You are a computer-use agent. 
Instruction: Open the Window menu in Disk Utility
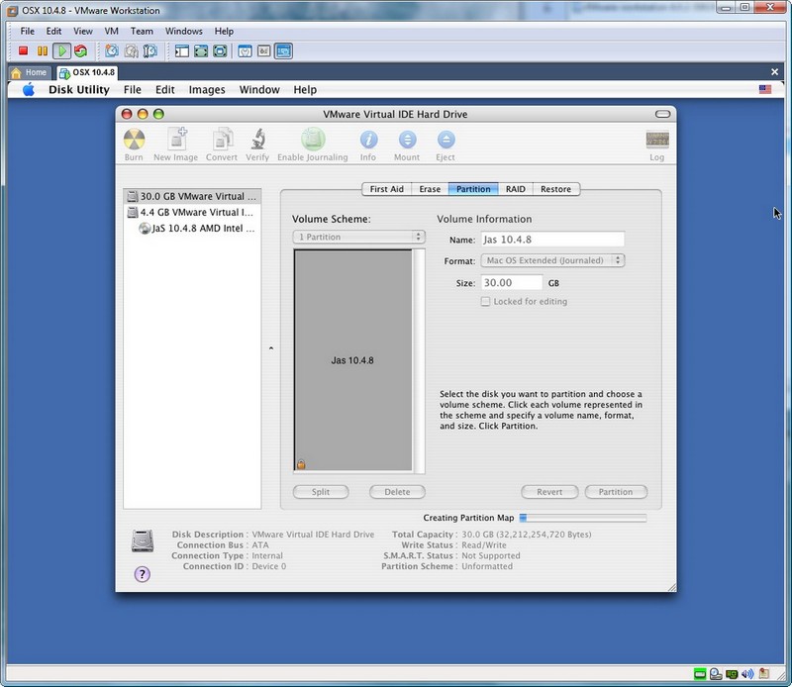(x=259, y=89)
